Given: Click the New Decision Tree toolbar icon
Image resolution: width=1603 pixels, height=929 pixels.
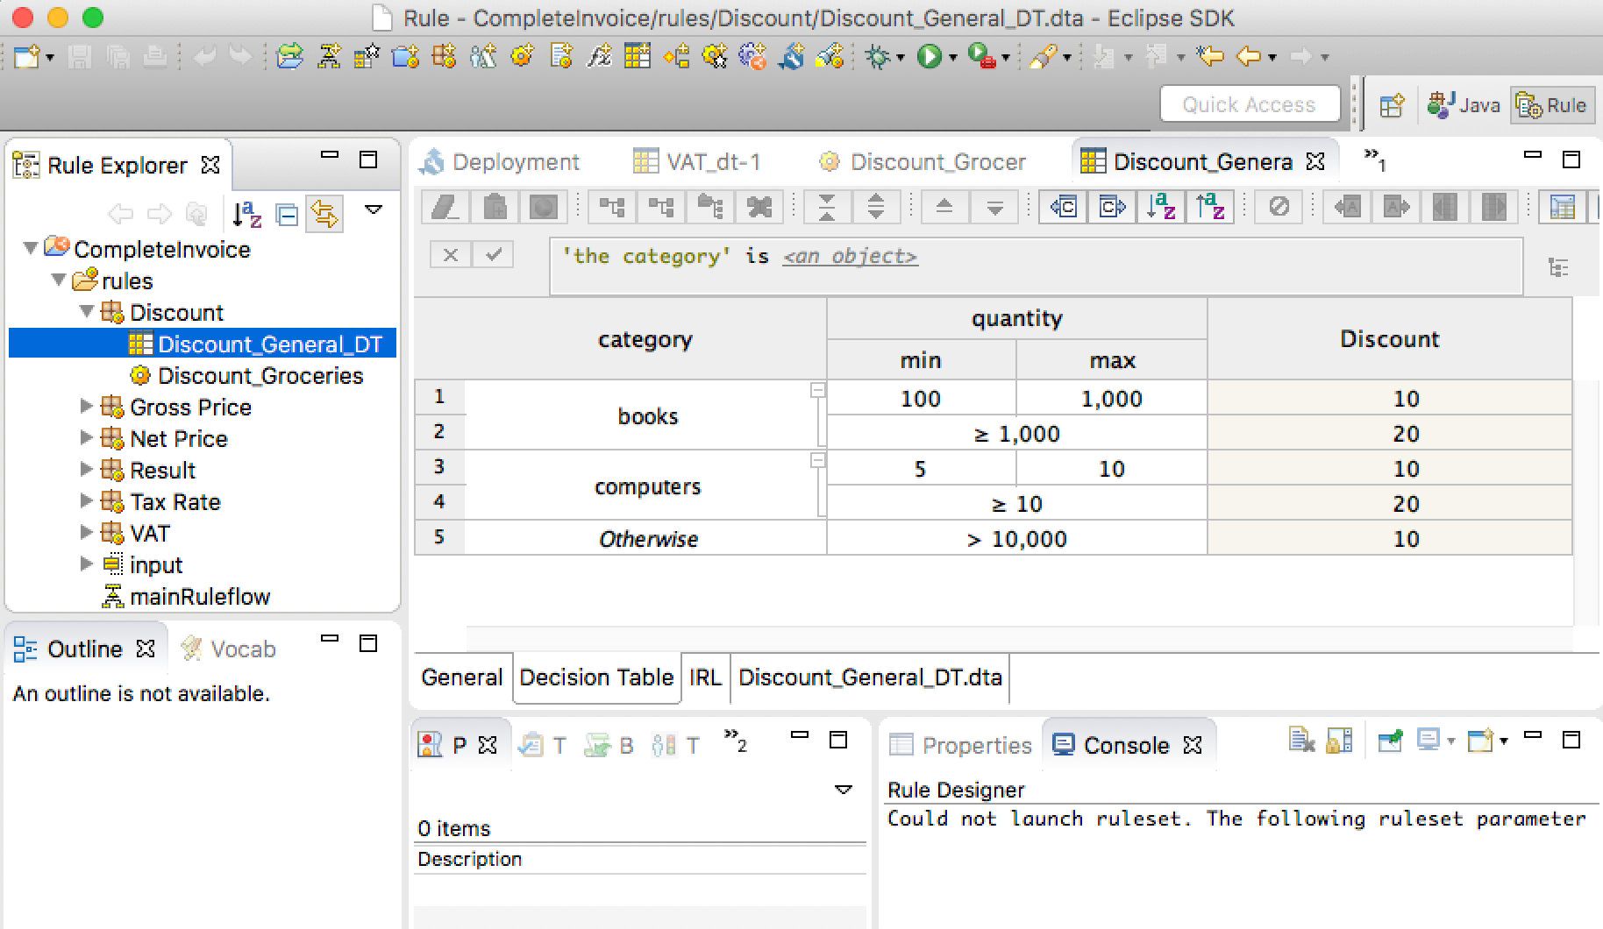Looking at the screenshot, I should [676, 57].
